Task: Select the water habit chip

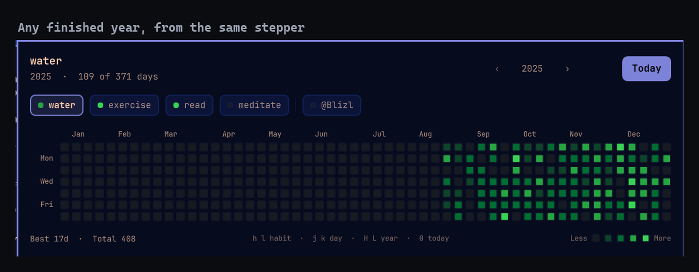Action: coord(57,105)
